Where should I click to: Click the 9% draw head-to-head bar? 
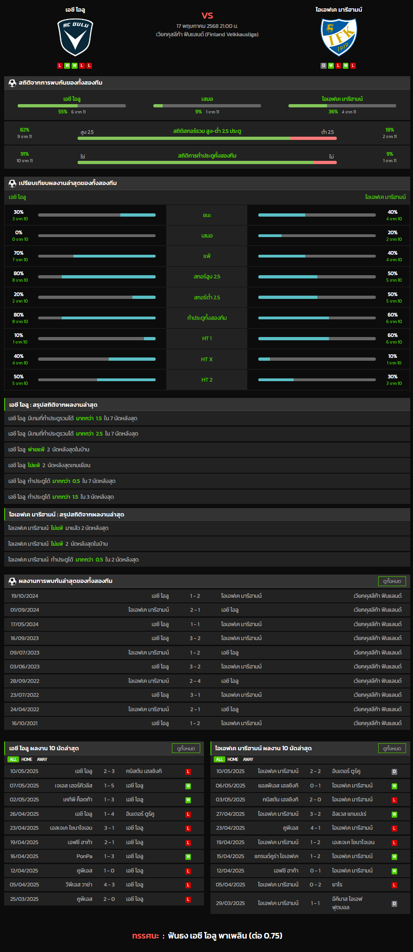[207, 106]
